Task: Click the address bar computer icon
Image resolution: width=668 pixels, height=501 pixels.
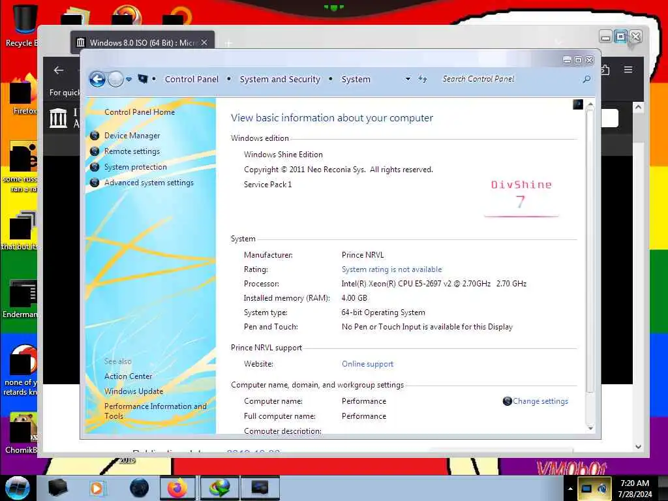Action: click(143, 79)
